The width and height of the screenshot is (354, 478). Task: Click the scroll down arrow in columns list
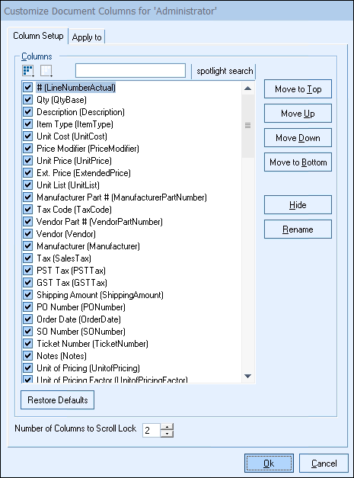click(x=247, y=376)
